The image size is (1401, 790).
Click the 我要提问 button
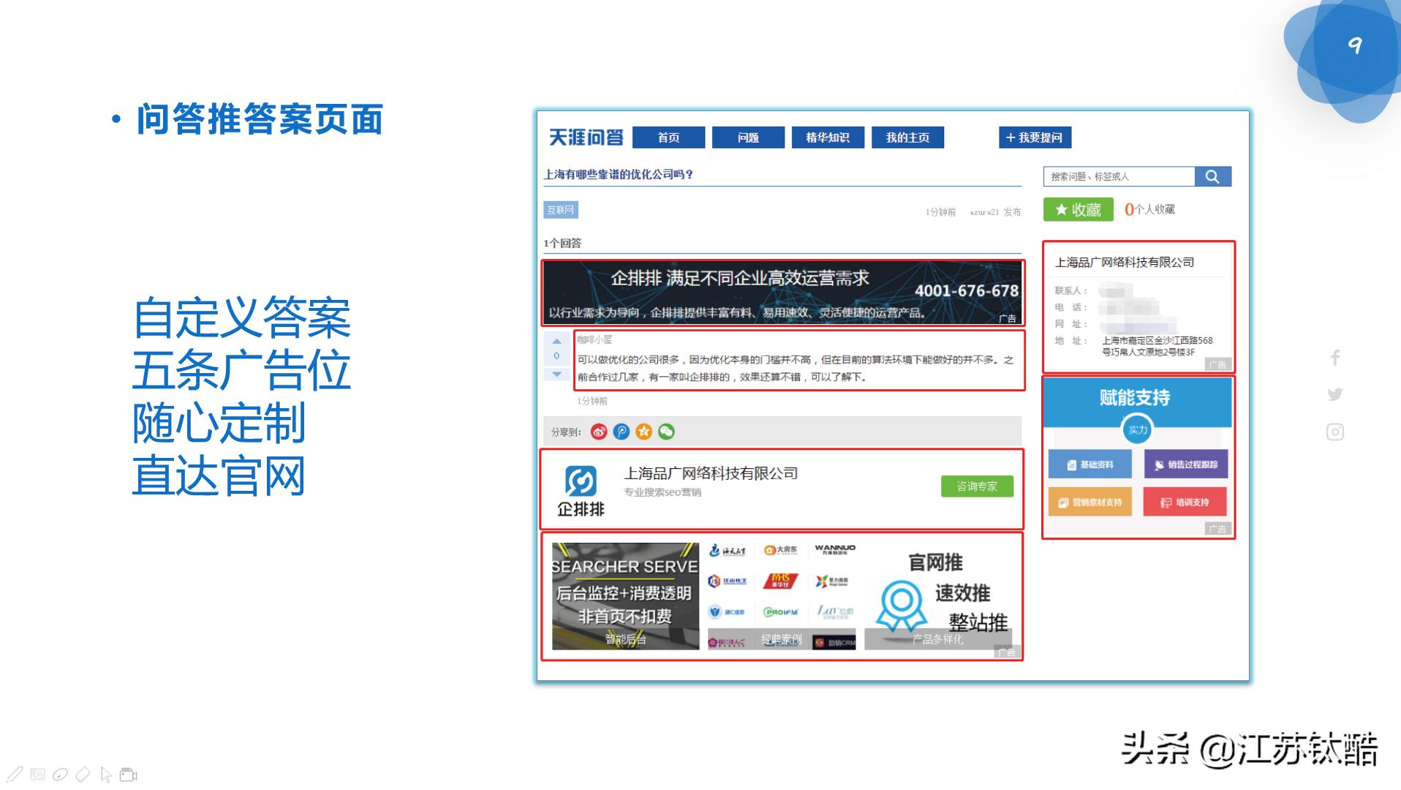(x=1034, y=138)
